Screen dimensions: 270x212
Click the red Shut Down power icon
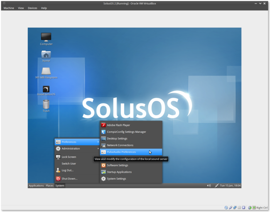tap(58, 179)
